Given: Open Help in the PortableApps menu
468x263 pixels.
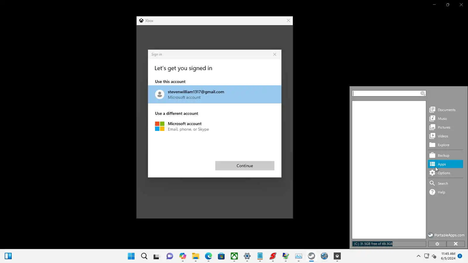Looking at the screenshot, I should click(445, 192).
